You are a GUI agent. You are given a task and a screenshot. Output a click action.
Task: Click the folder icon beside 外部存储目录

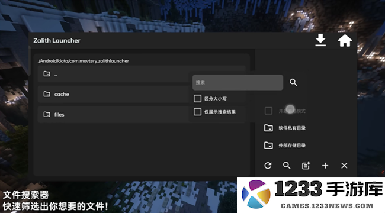click(268, 146)
